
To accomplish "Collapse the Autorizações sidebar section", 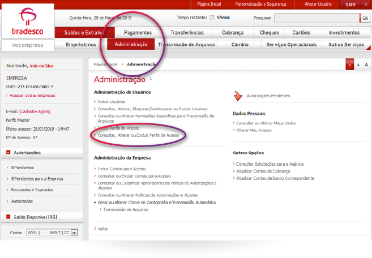I will [8, 152].
